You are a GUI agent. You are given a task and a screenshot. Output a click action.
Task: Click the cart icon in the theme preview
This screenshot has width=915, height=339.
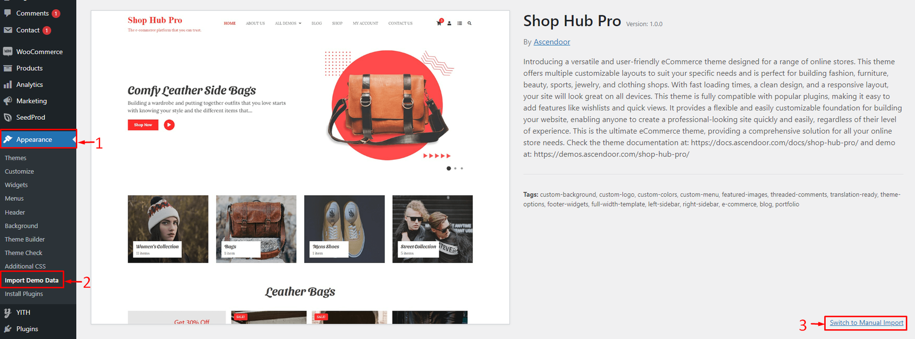point(439,23)
